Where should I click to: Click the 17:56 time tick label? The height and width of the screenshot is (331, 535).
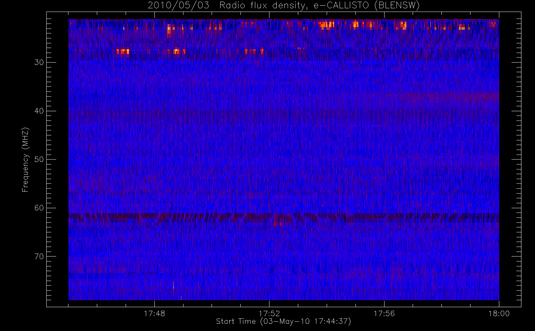[384, 313]
